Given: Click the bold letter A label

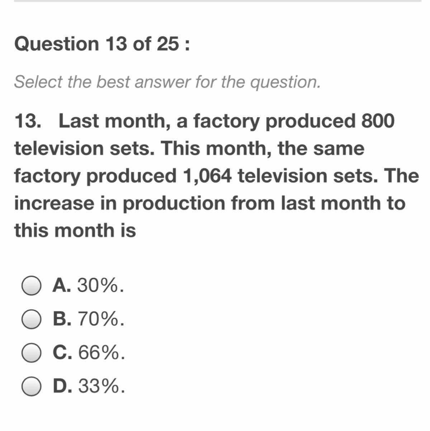Looking at the screenshot, I should pyautogui.click(x=61, y=286).
